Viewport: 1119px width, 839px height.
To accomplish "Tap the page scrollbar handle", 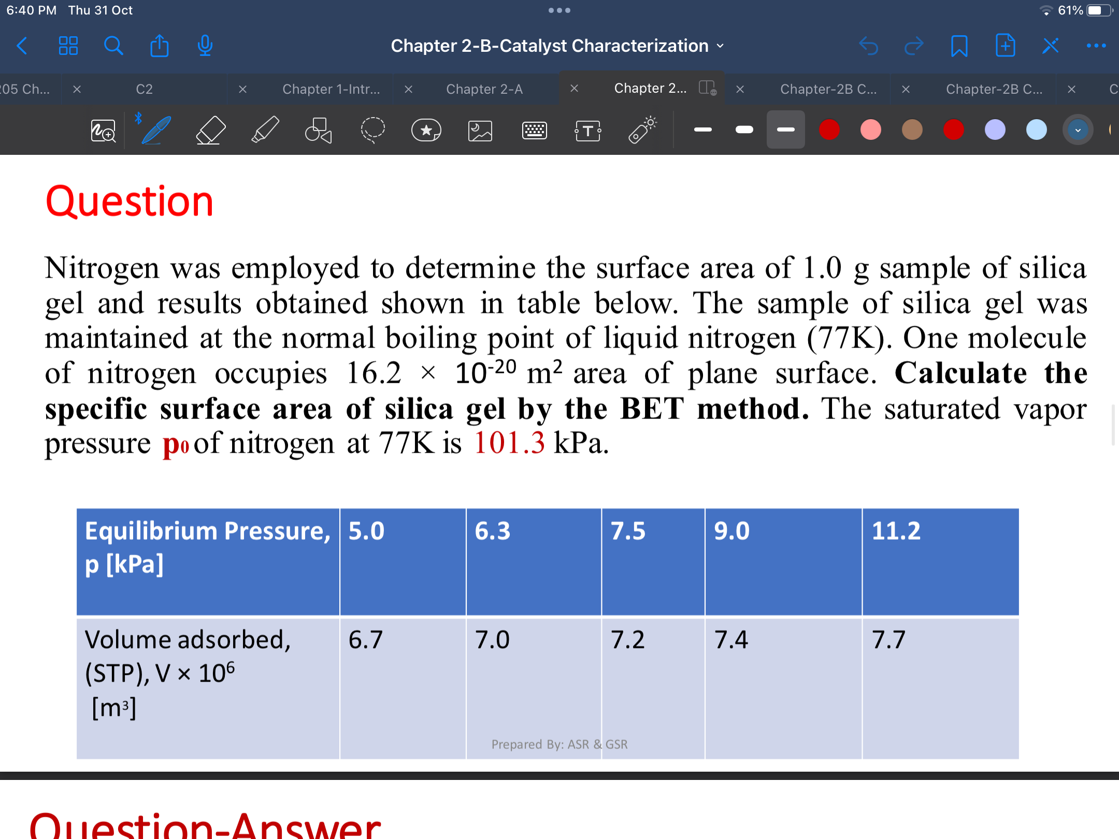I will click(1113, 425).
